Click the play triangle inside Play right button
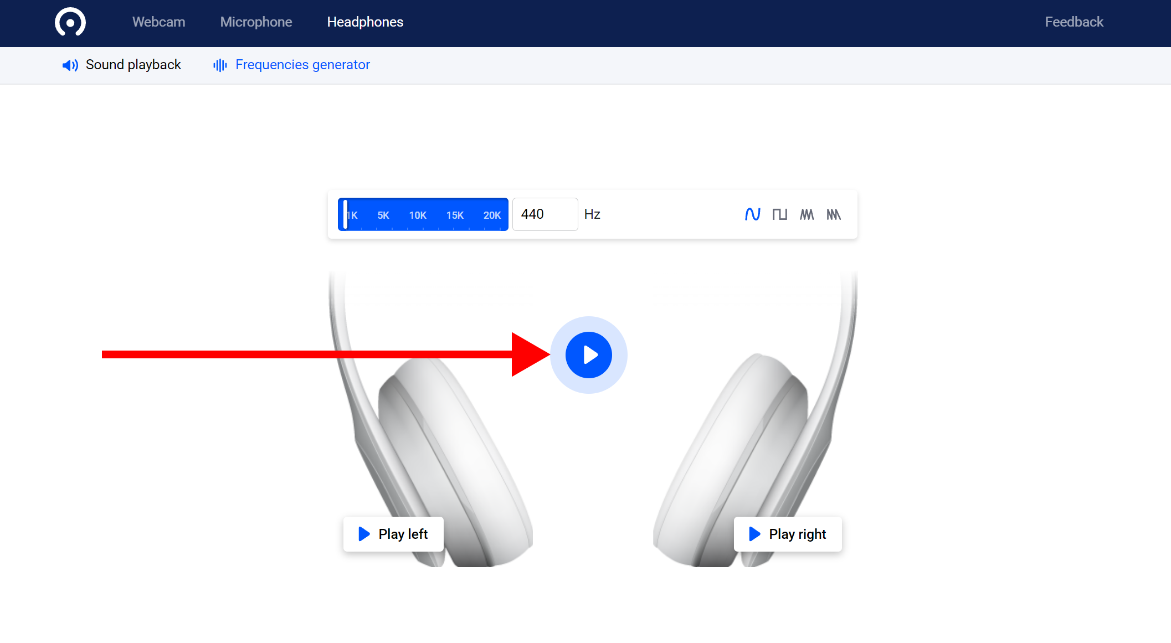Screen dimensions: 1171x643 point(754,534)
